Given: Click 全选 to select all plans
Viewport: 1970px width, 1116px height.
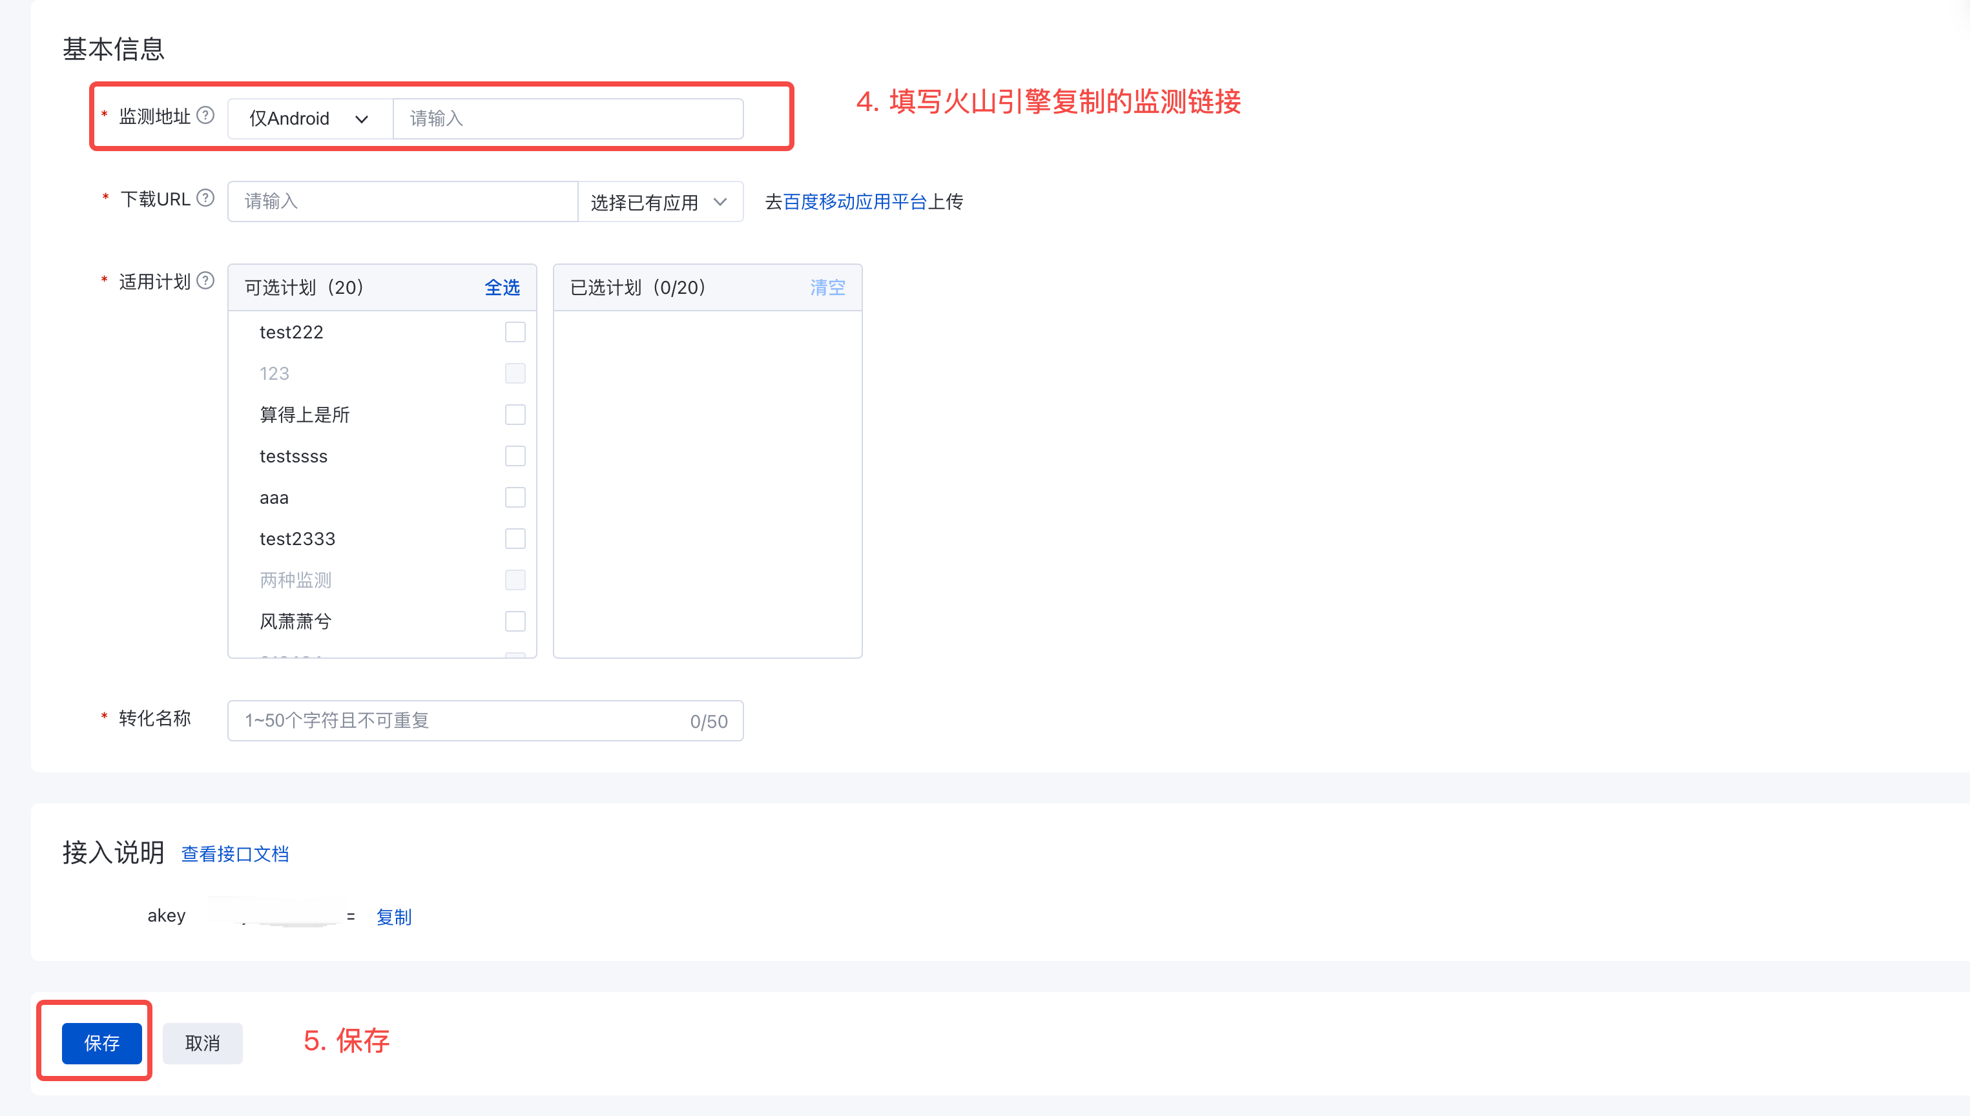Looking at the screenshot, I should [502, 287].
